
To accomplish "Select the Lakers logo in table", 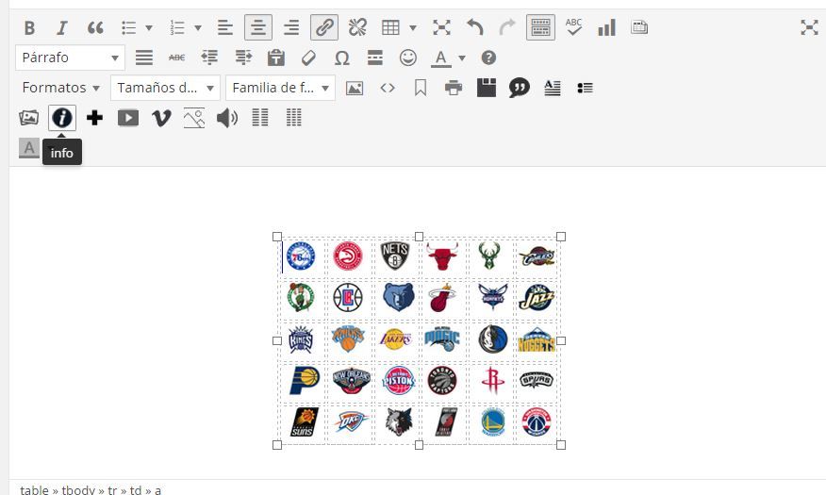I will pyautogui.click(x=396, y=339).
